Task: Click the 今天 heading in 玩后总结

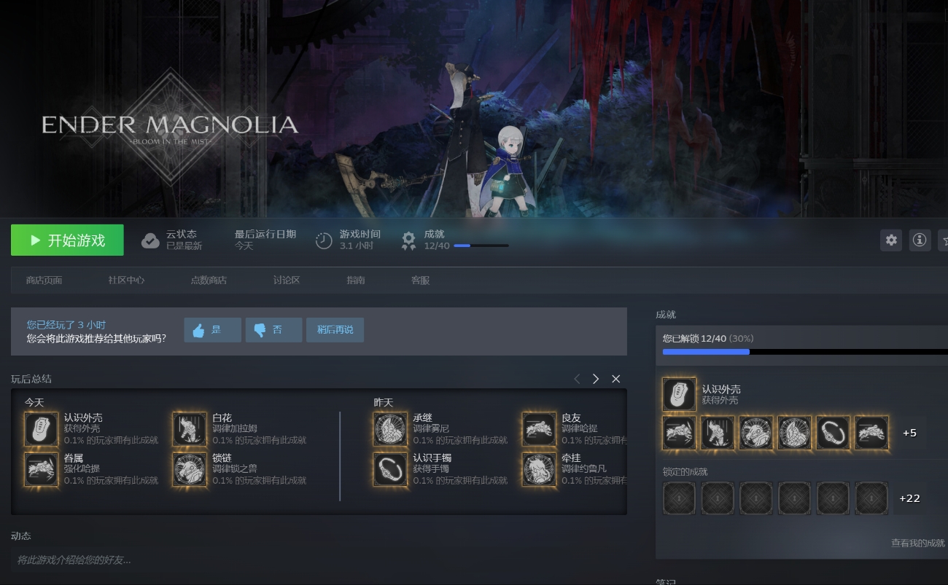Action: 34,402
